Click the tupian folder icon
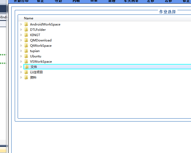Screen dimensions: 191x153 (x=26, y=51)
